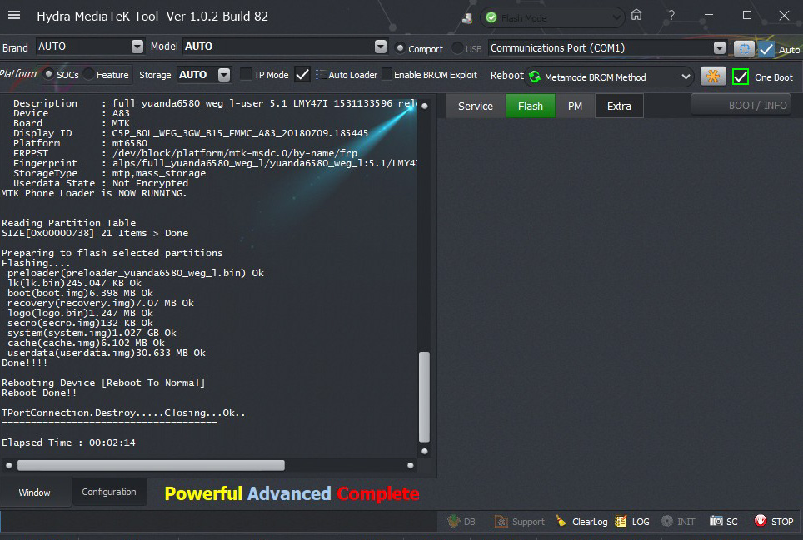Click the 'Device : A83' log line
Viewport: 803px width, 540px height.
(x=72, y=113)
